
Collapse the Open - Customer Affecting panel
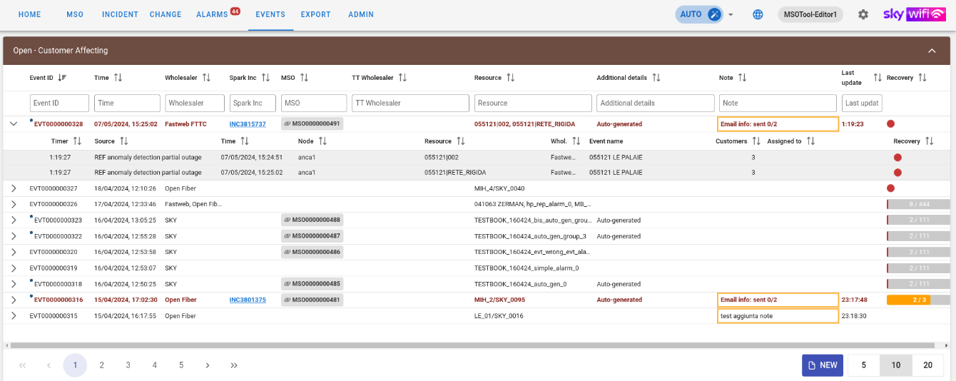coord(932,51)
